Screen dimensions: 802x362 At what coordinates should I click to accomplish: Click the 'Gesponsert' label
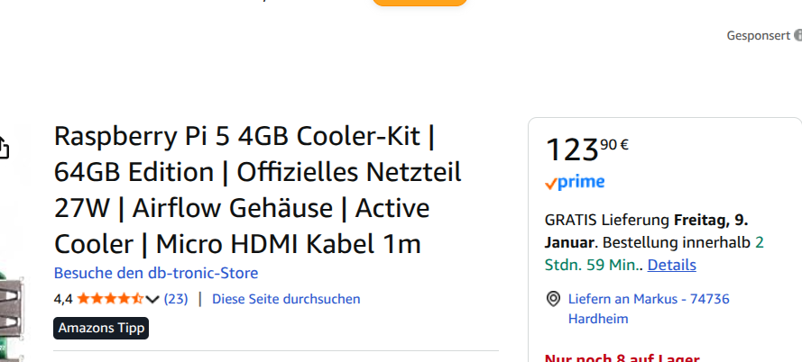(758, 36)
